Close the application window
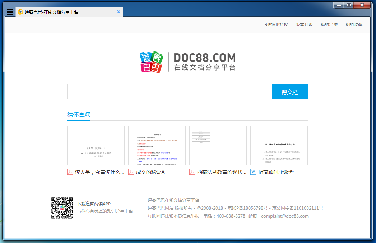Viewport: 376px width, 243px height. pos(362,5)
